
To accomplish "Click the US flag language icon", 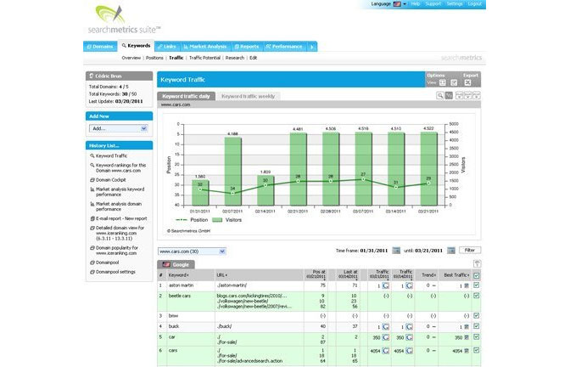I will click(397, 4).
